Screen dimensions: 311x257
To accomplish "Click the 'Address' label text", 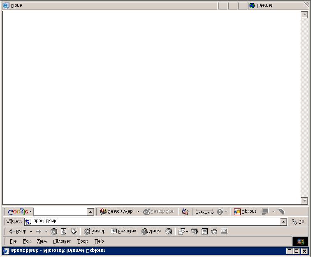I will click(x=14, y=221).
